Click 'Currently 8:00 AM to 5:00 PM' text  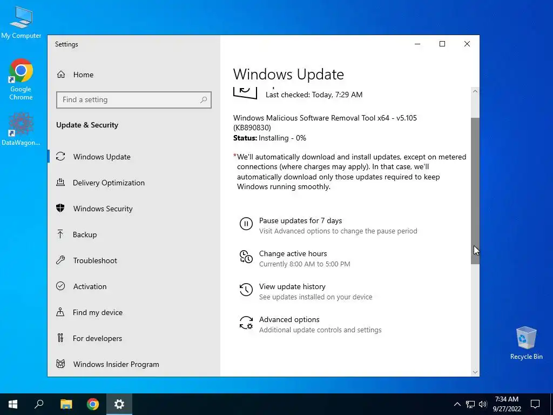click(x=305, y=264)
